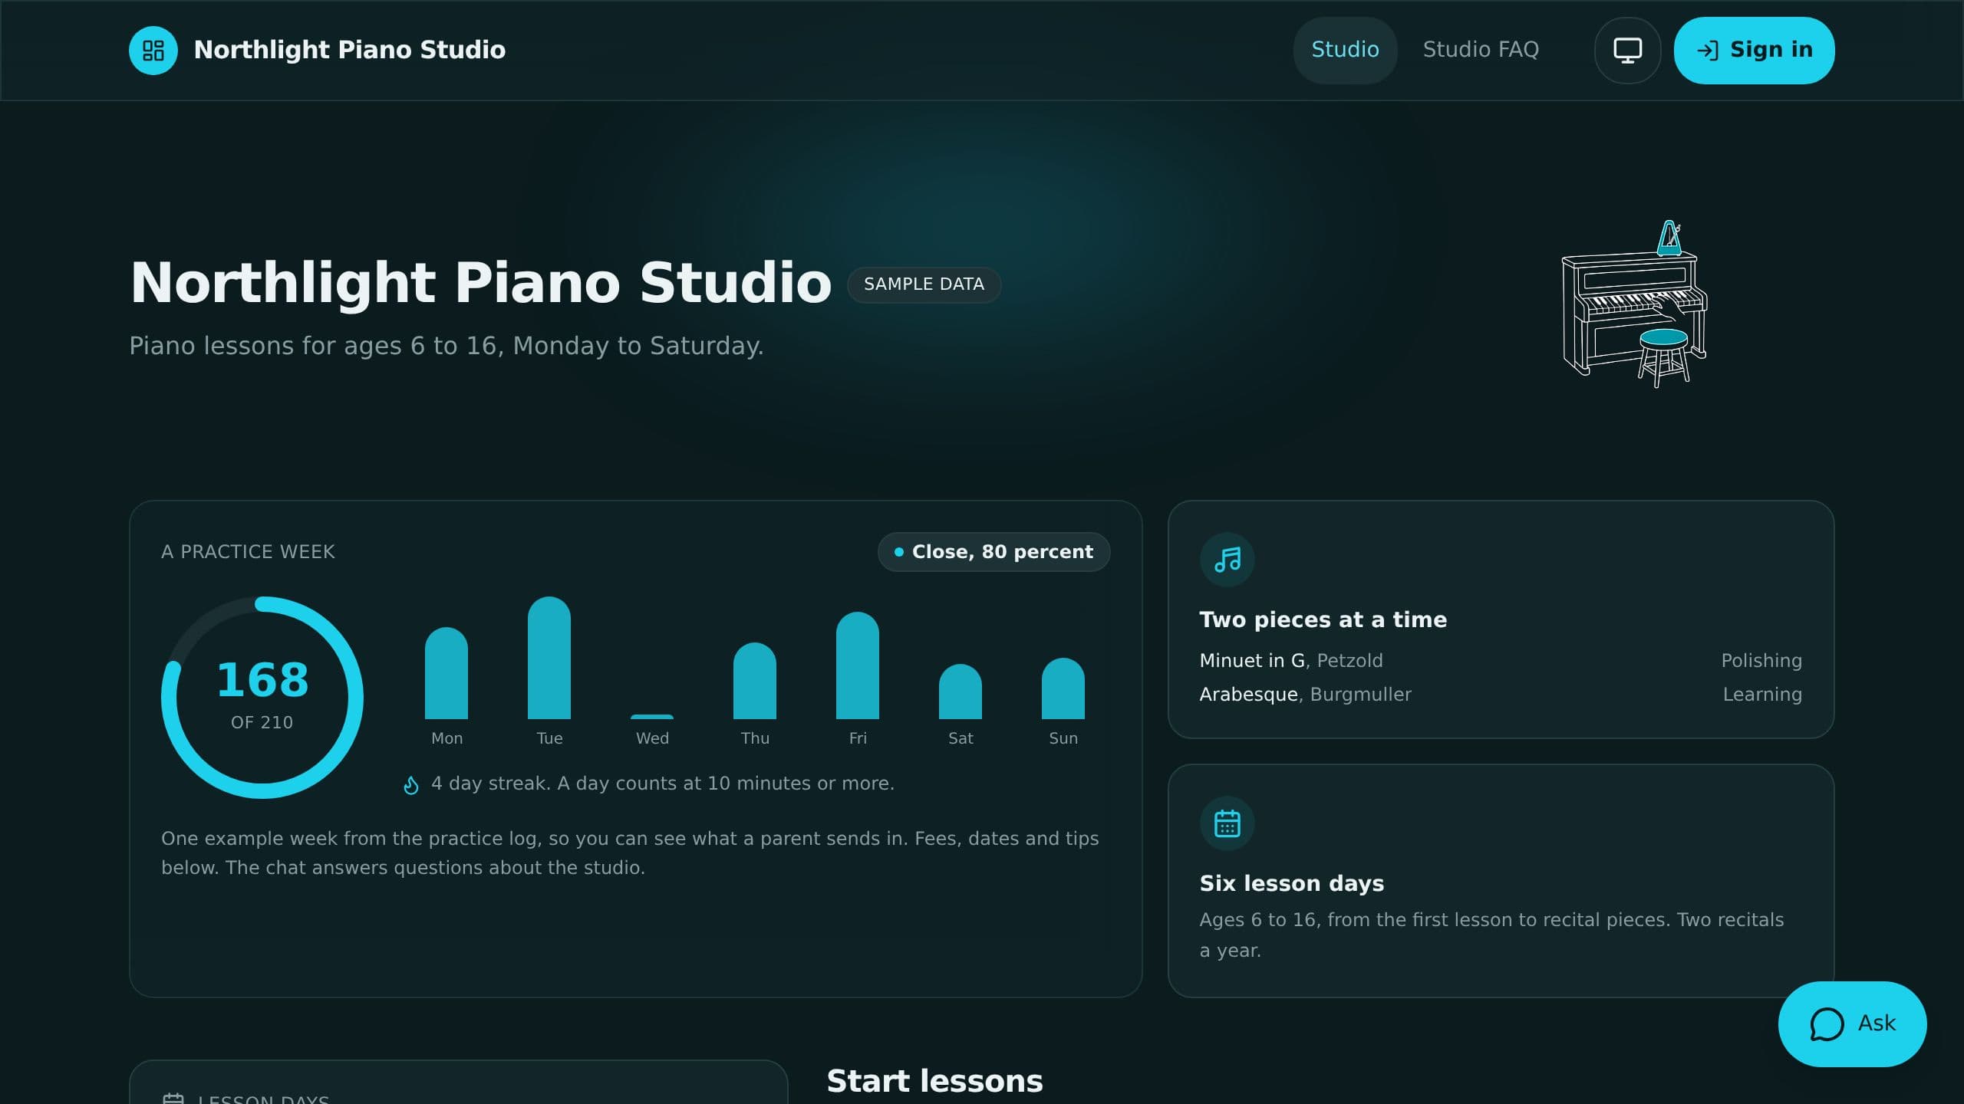
Task: Click the Sat practice bar
Action: point(961,692)
